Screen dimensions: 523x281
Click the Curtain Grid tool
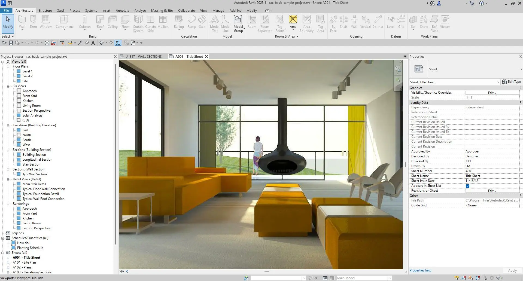150,24
